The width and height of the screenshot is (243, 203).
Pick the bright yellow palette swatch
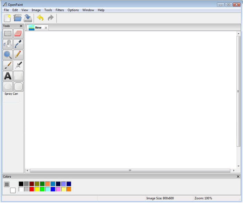tap(37, 189)
